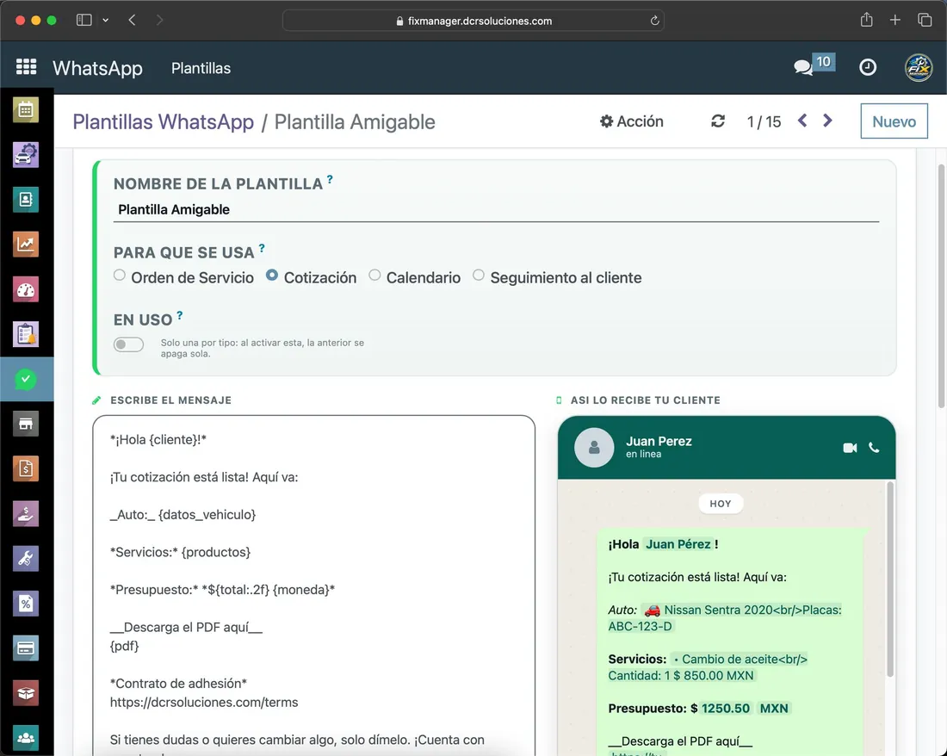Open the invoicing dollar document icon
This screenshot has height=756, width=947.
(25, 468)
